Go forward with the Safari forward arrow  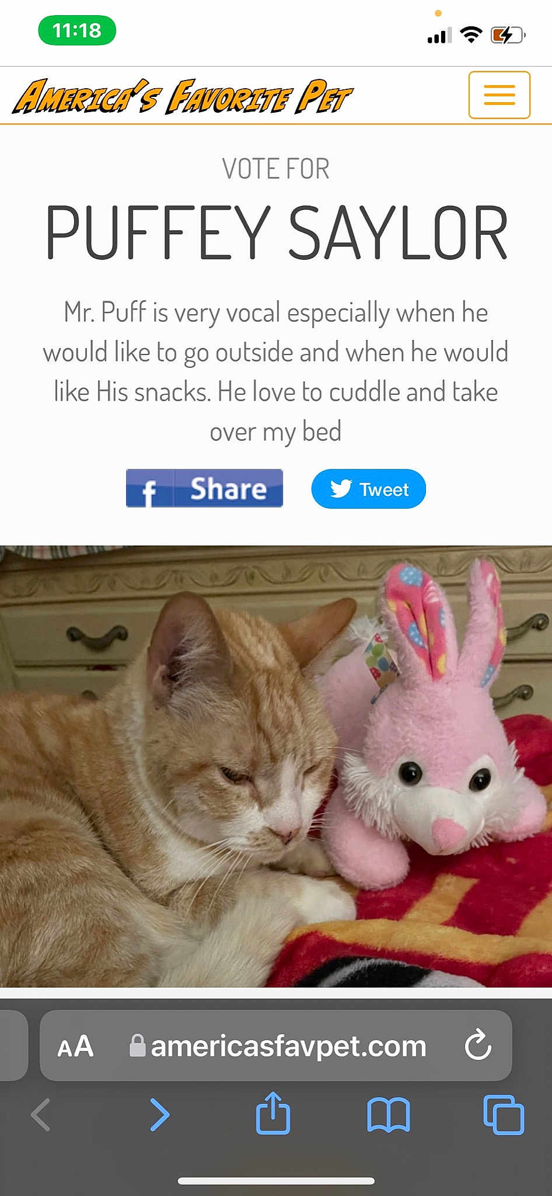159,1115
